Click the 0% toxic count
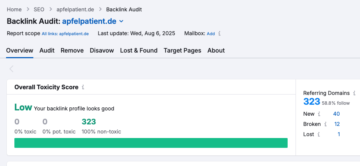This screenshot has height=166, width=360. [17, 122]
